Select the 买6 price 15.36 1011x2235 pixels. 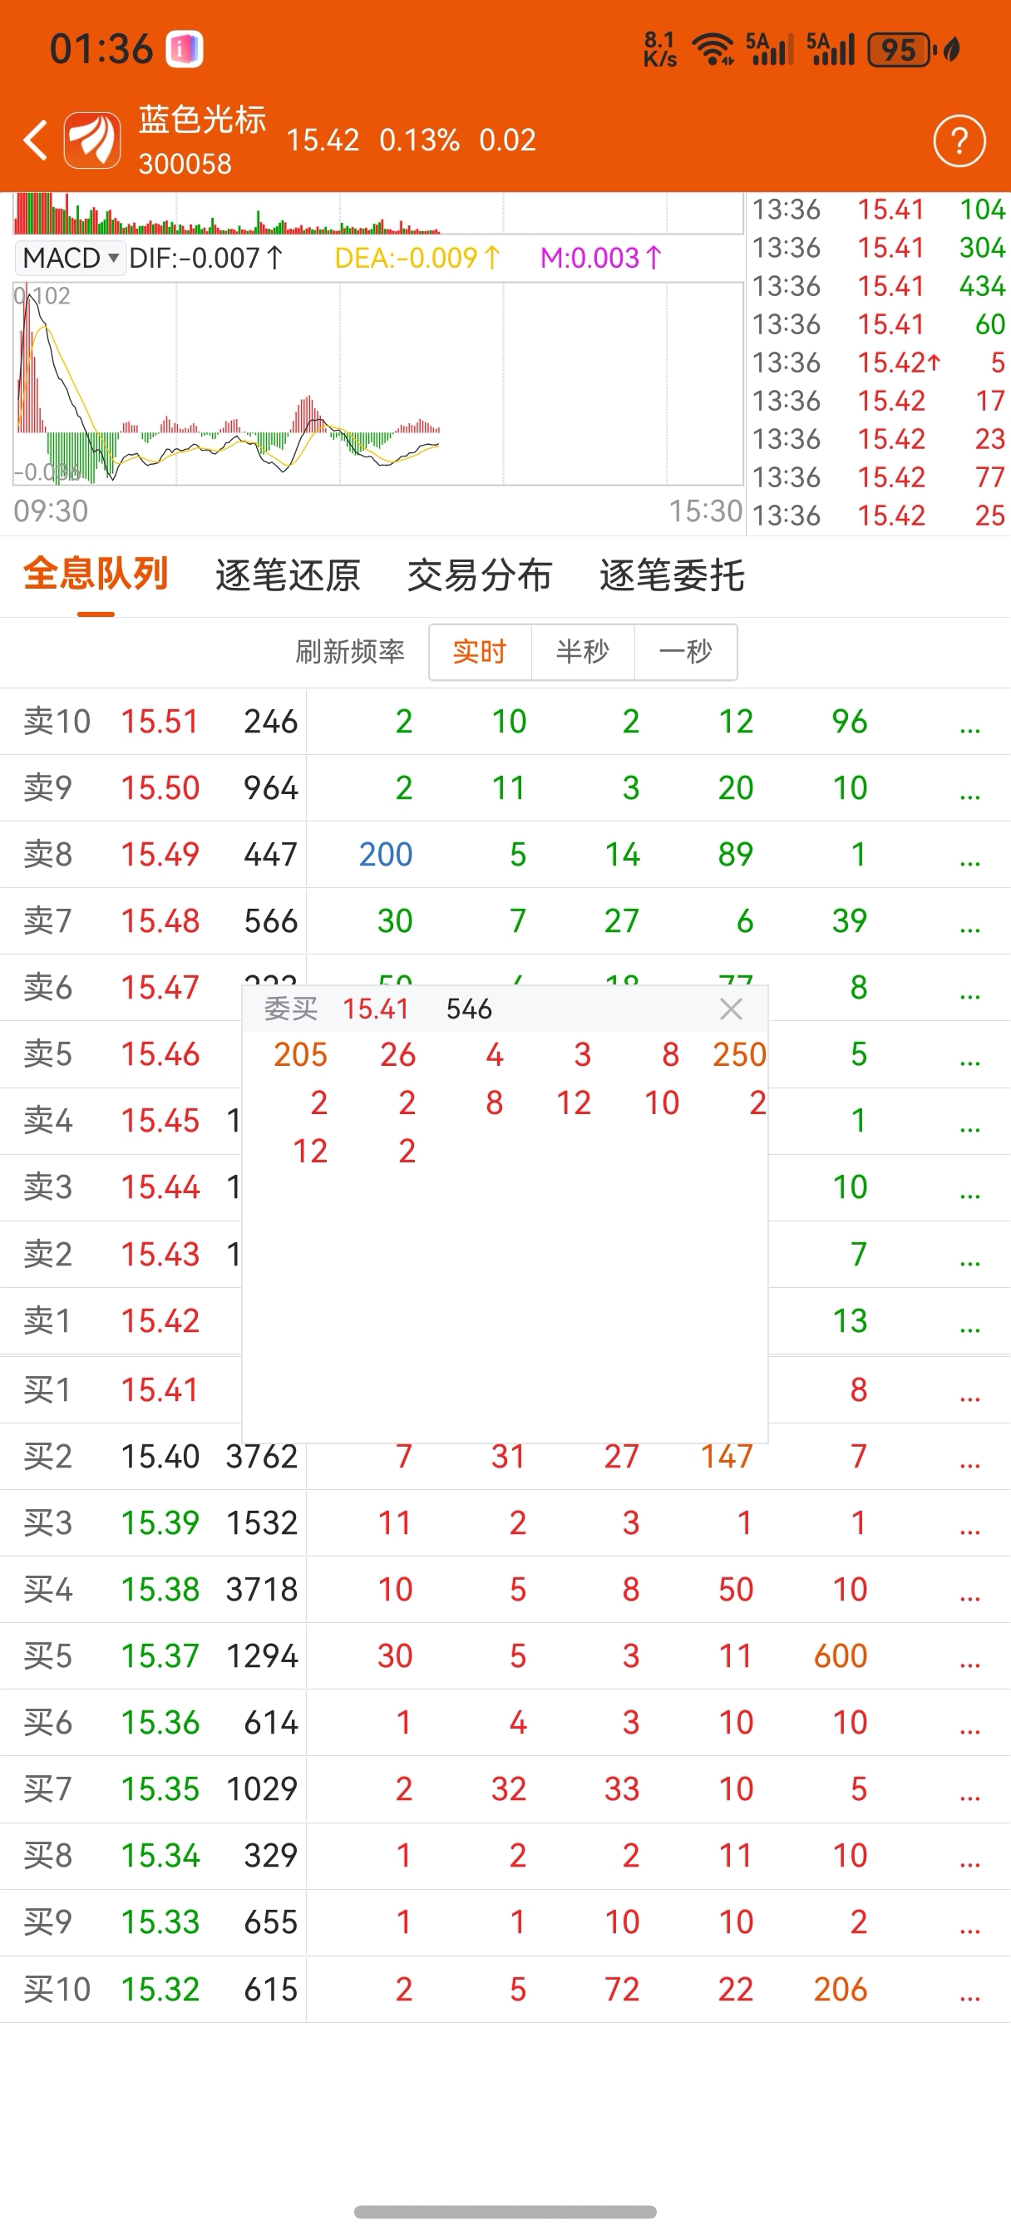pos(160,1722)
